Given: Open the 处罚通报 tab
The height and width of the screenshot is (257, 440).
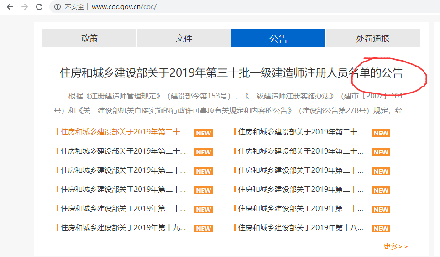Looking at the screenshot, I should pyautogui.click(x=372, y=38).
